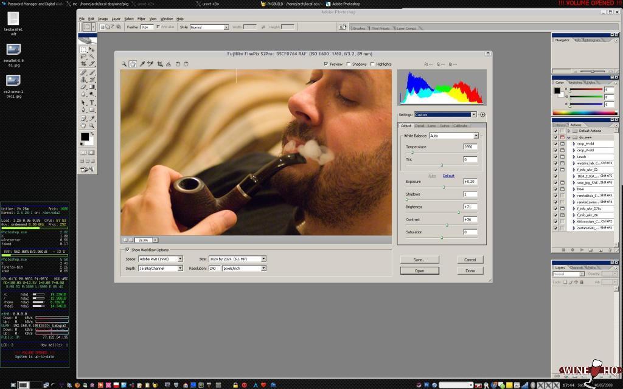Click the Brightness slider handle
623x389 pixels.
pyautogui.click(x=459, y=212)
